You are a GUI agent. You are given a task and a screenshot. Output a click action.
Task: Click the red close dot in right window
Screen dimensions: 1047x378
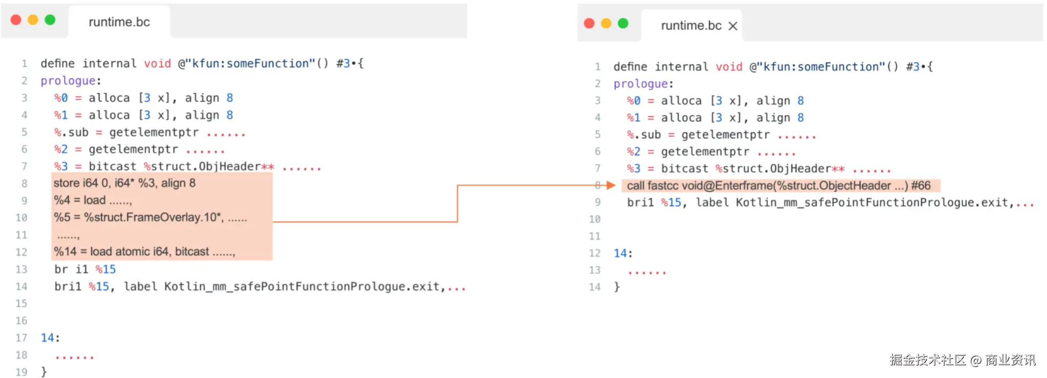pos(589,24)
